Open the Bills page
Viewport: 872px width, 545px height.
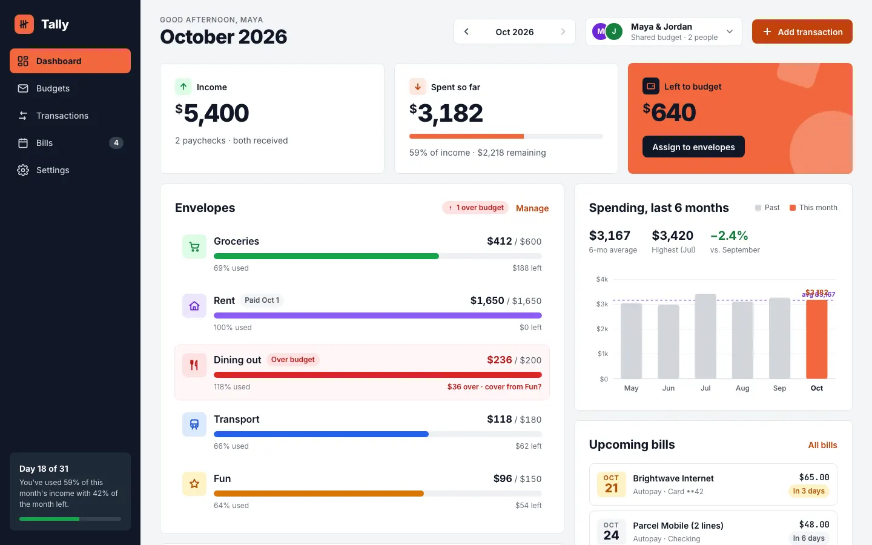[70, 143]
